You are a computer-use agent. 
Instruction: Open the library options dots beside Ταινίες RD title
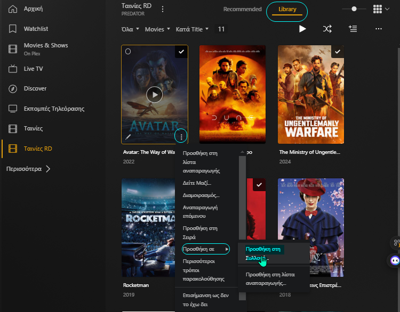[163, 9]
